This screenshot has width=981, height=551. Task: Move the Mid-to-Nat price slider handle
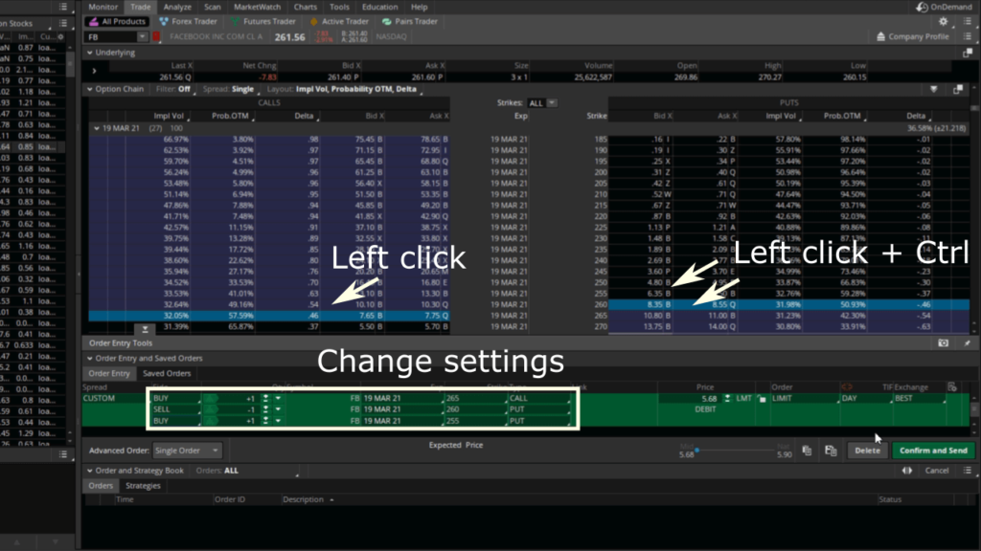(x=696, y=450)
